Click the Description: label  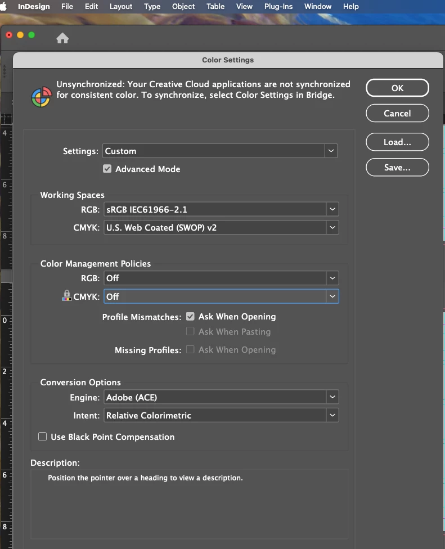point(55,462)
